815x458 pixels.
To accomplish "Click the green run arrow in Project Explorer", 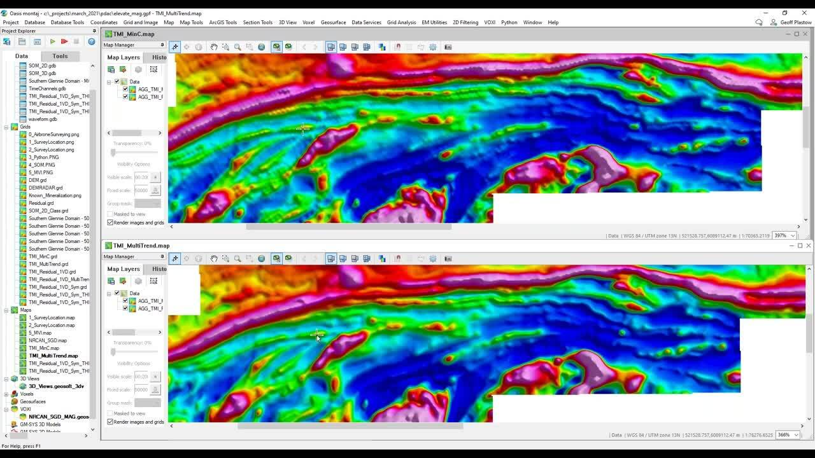I will [x=52, y=41].
